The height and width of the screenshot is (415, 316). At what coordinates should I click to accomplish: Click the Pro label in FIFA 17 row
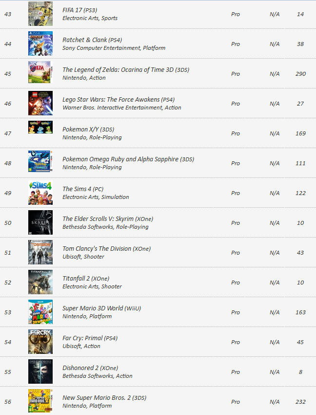tap(236, 14)
